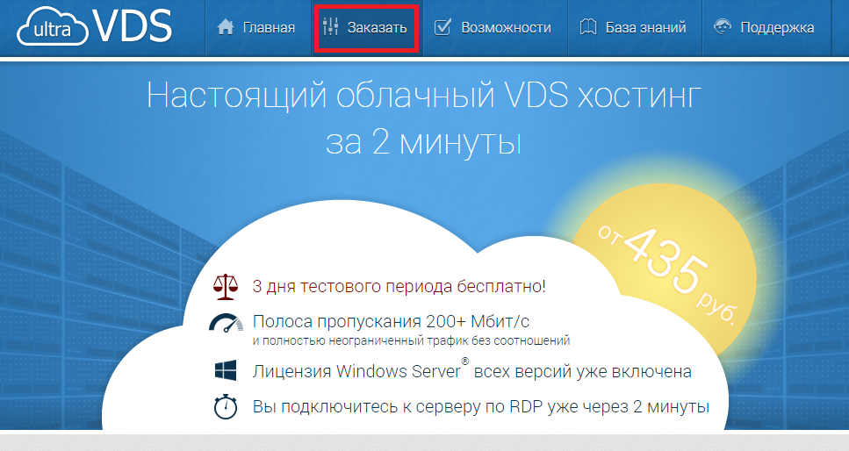
Task: Open the Возможности menu item
Action: pyautogui.click(x=495, y=28)
